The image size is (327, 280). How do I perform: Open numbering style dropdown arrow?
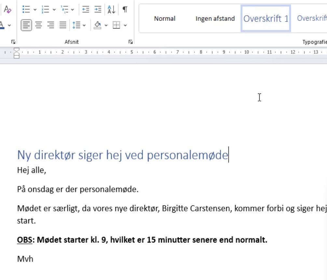[54, 9]
